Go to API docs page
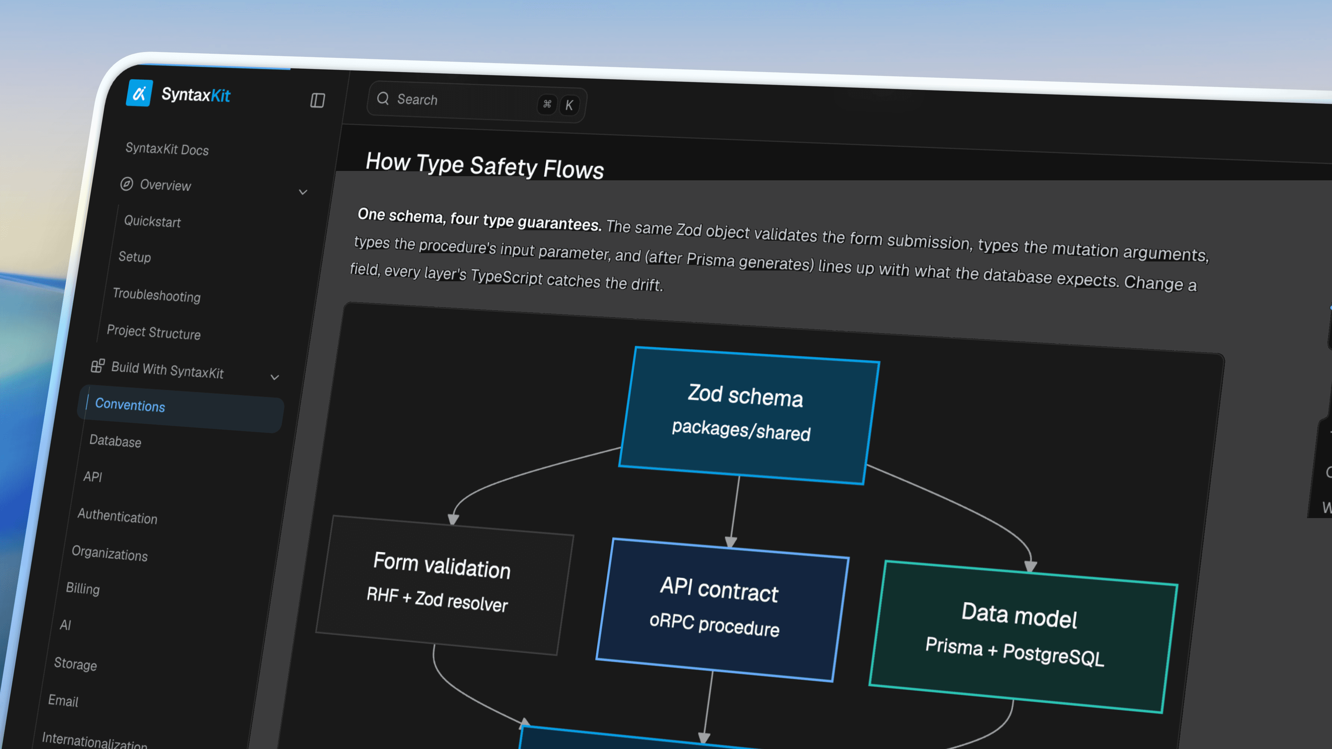Image resolution: width=1332 pixels, height=749 pixels. click(93, 476)
